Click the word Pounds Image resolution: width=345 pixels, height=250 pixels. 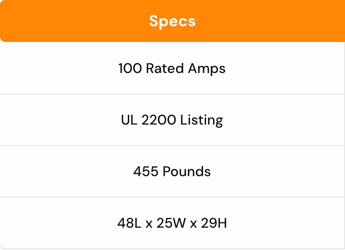[x=186, y=171]
